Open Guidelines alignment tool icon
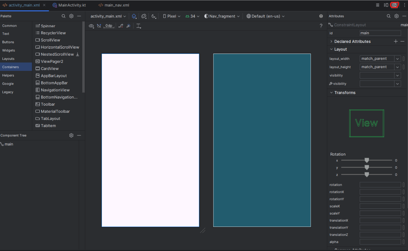The image size is (408, 251). click(138, 26)
